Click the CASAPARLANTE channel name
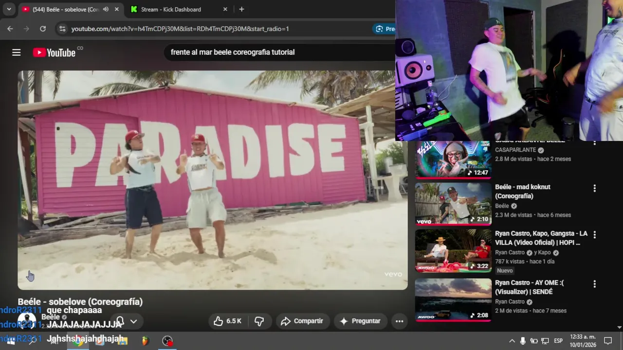The height and width of the screenshot is (350, 623). click(515, 150)
